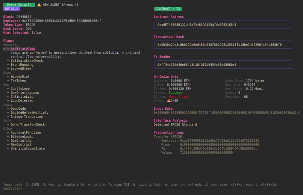Click the fox token icon beside CHSR

pyautogui.click(x=169, y=101)
